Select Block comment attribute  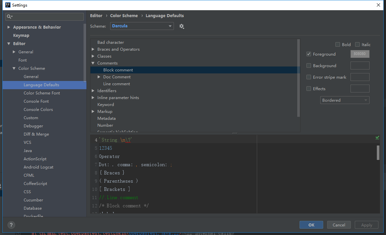point(195,70)
